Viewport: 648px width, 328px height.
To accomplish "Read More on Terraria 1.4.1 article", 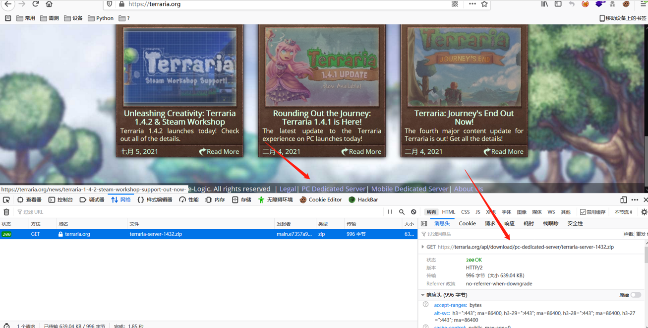I will tap(361, 152).
